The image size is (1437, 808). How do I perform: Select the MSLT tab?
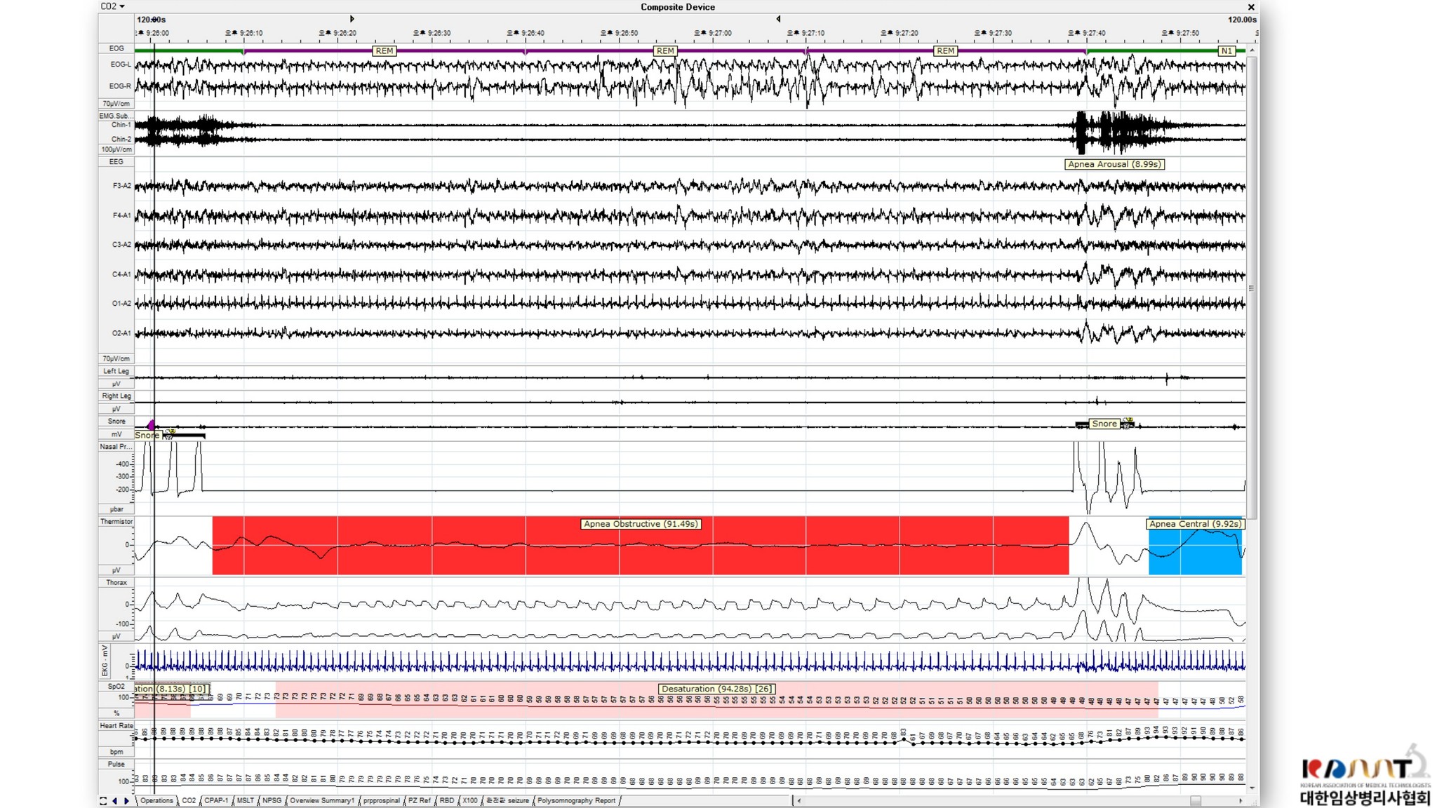coord(245,800)
